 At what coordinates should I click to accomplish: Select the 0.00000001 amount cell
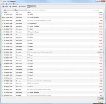98,52
